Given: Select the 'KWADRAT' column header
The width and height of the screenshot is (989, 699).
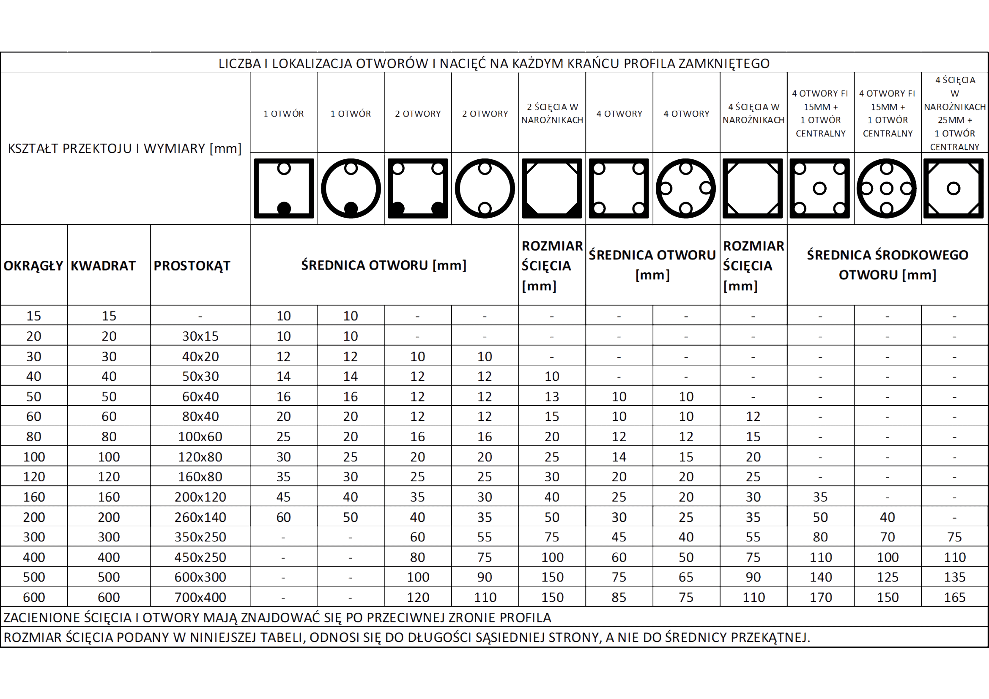Looking at the screenshot, I should click(x=103, y=265).
